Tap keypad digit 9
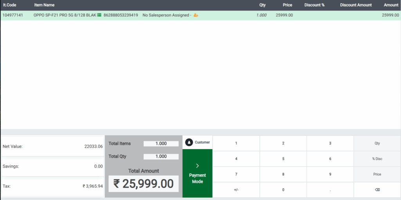 tap(330, 174)
